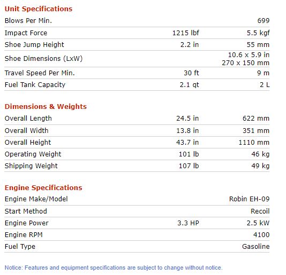This screenshot has height=275, width=286.
Task: Select the Engine RPM 4100 value
Action: pyautogui.click(x=261, y=235)
